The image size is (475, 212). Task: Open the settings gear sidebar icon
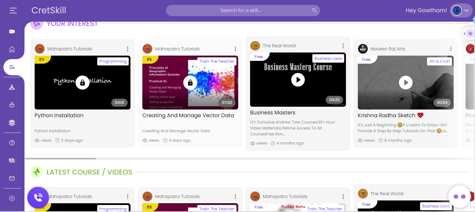12,198
